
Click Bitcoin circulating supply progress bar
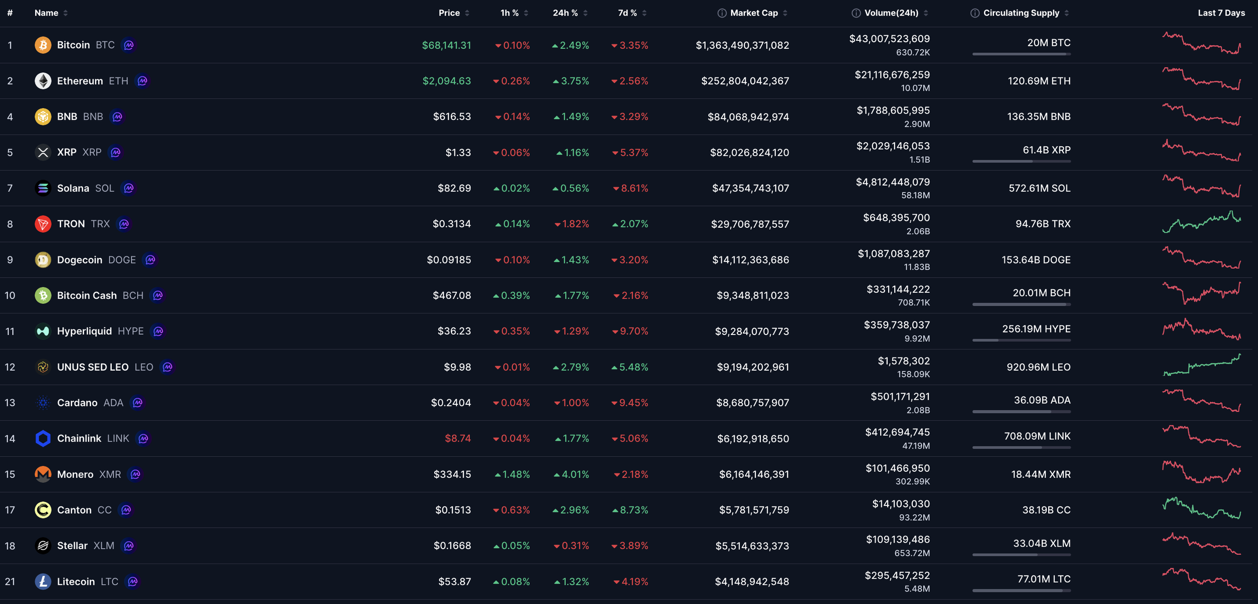pos(1021,54)
